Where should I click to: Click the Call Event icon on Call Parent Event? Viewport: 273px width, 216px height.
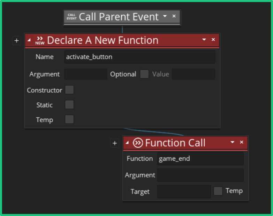click(71, 17)
